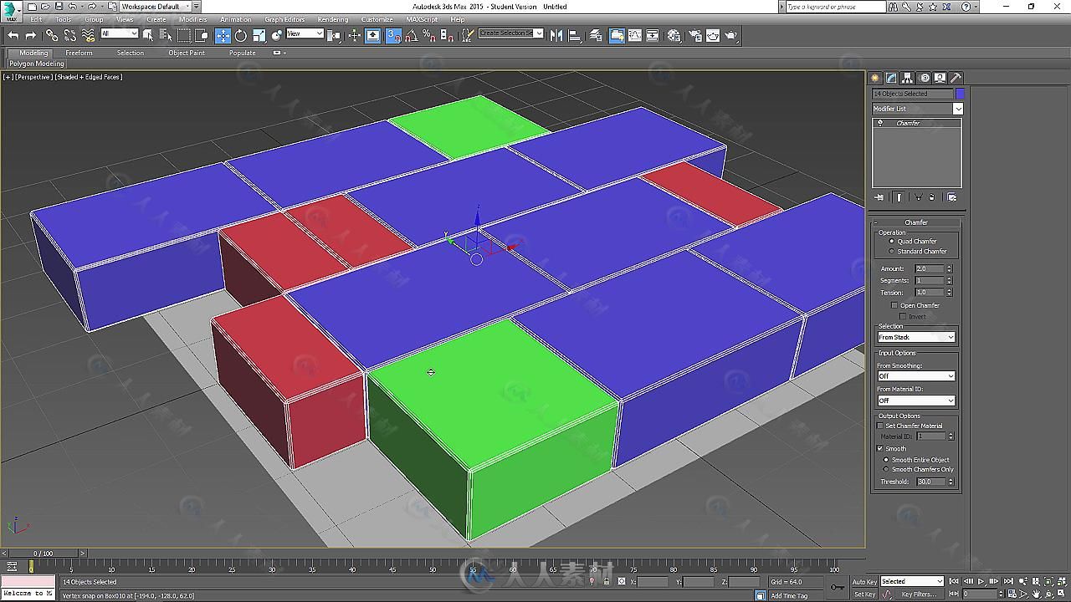Open the Animation menu
1071x602 pixels.
pos(235,19)
